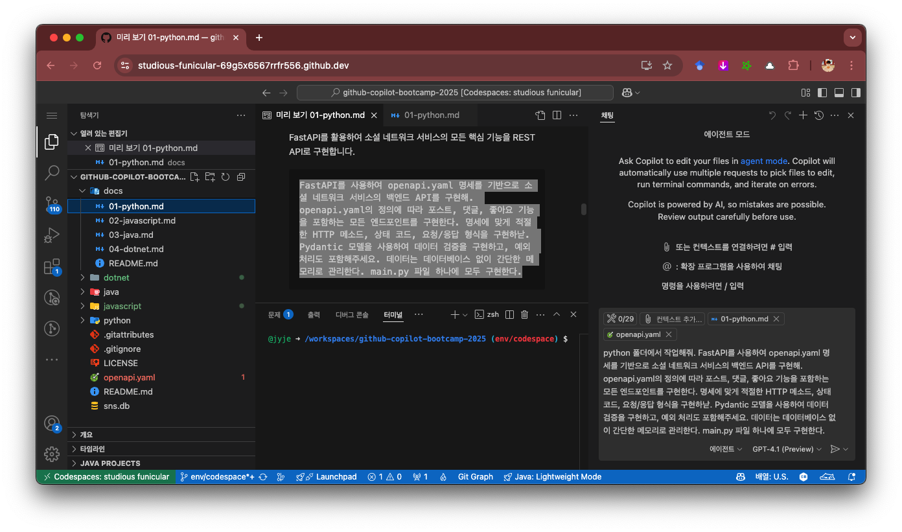Screen dimensions: 902x532
Task: Toggle bottom panel visibility
Action: [839, 93]
